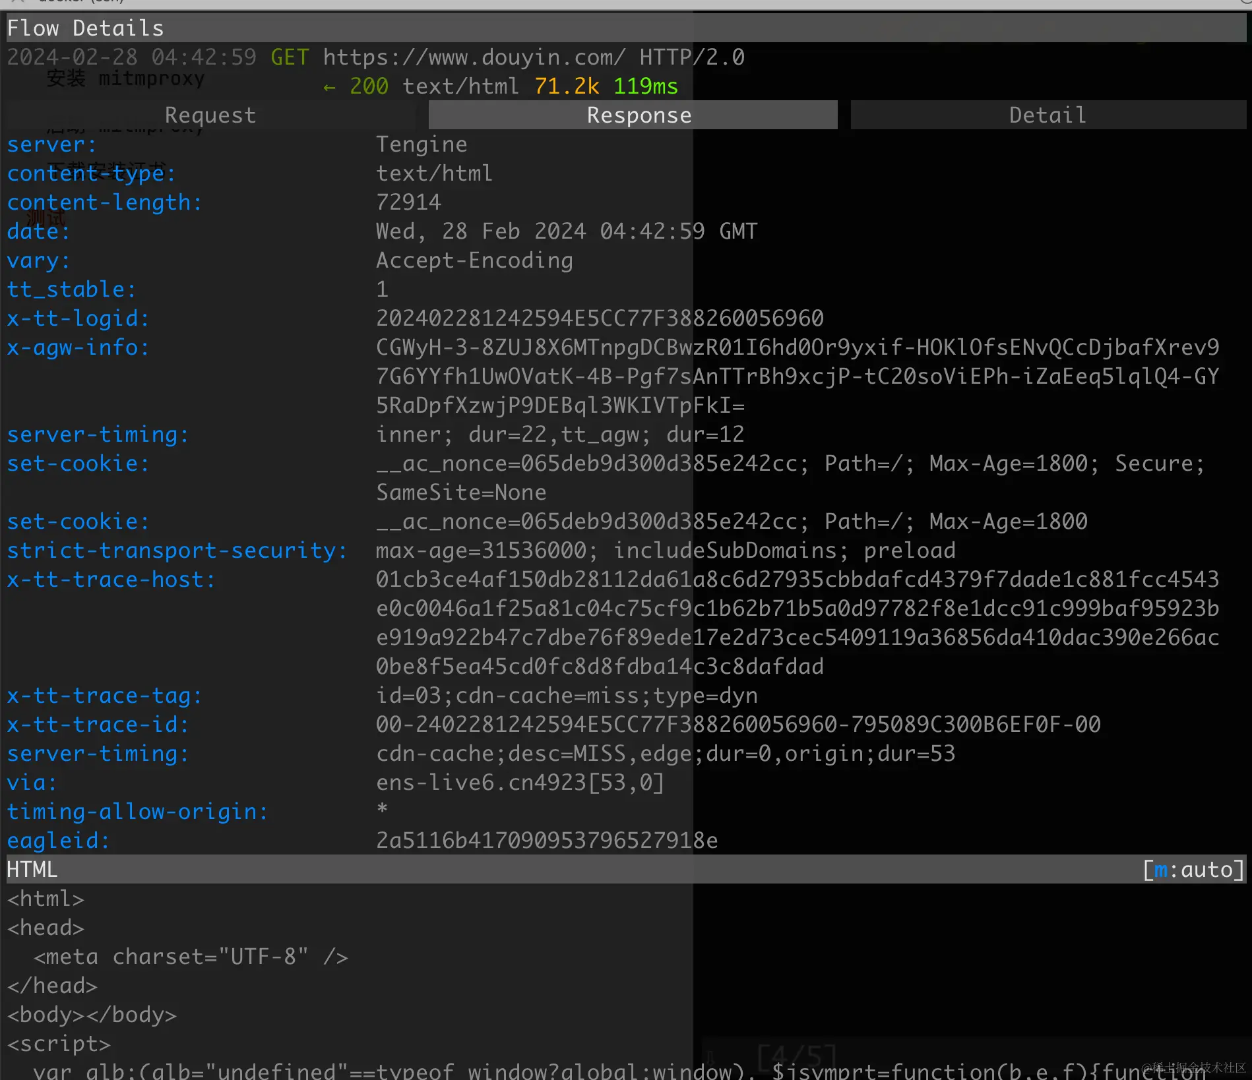This screenshot has width=1252, height=1080.
Task: Click the <body></body> line
Action: [92, 1015]
